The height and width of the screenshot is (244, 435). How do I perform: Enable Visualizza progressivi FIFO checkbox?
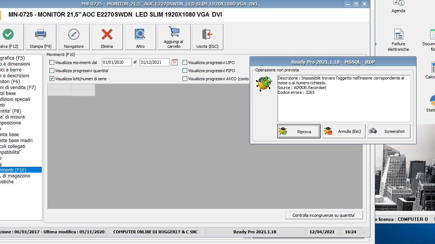tap(185, 71)
